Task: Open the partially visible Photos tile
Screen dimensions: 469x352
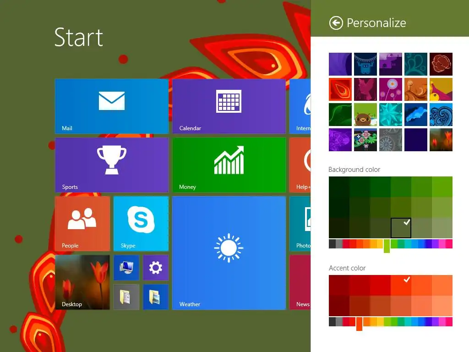Action: 300,224
